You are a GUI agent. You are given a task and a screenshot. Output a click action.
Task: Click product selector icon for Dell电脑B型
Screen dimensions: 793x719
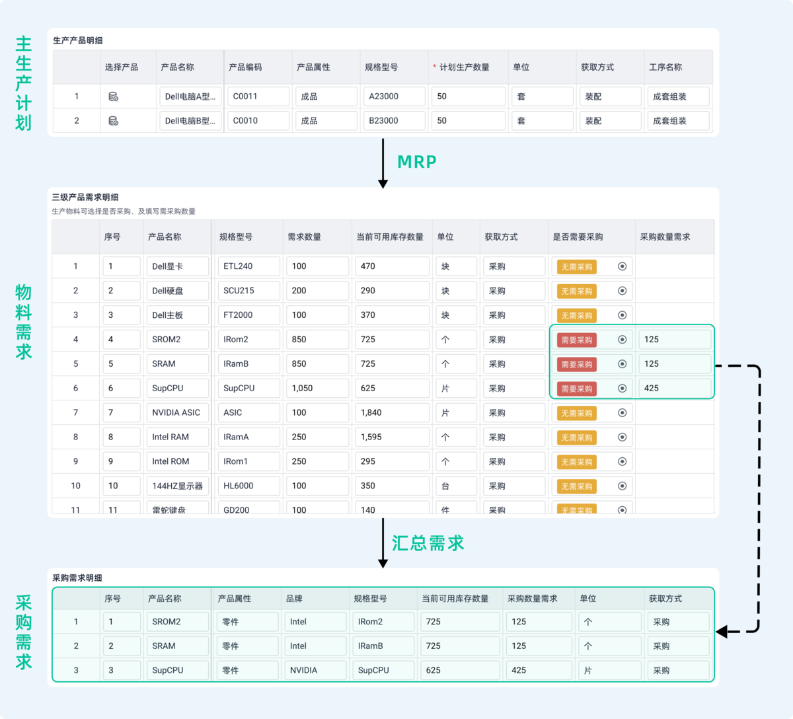[x=113, y=121]
